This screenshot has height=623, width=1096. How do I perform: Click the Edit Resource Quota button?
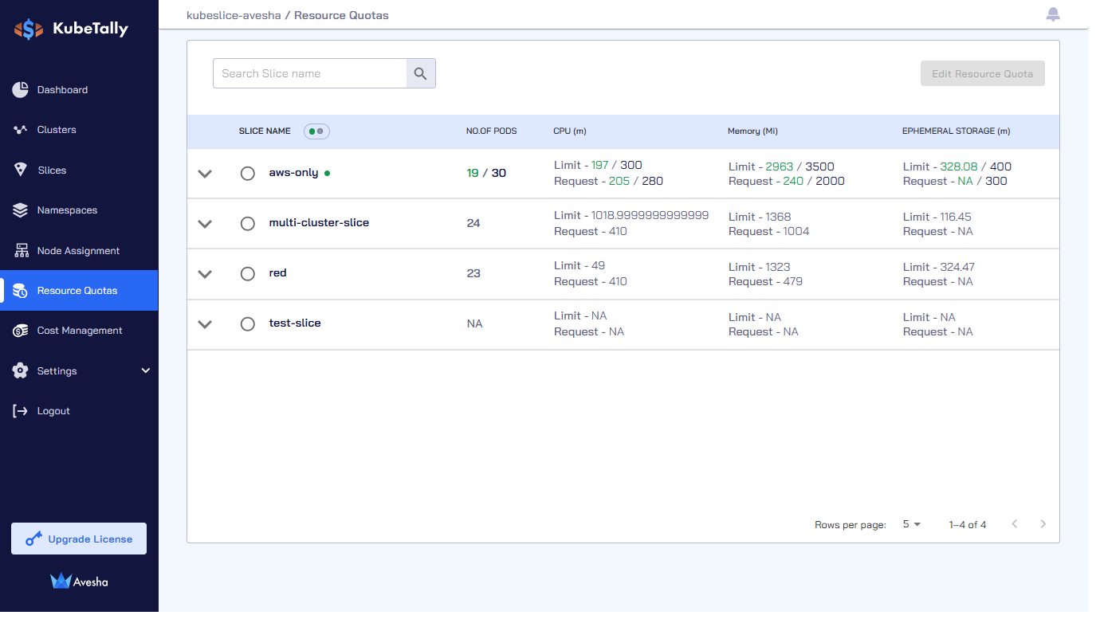point(982,73)
